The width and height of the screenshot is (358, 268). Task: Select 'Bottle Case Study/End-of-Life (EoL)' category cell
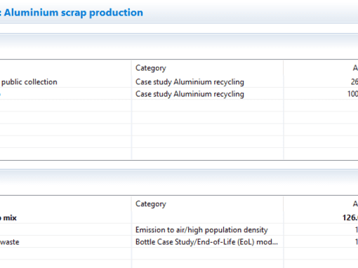[206, 242]
